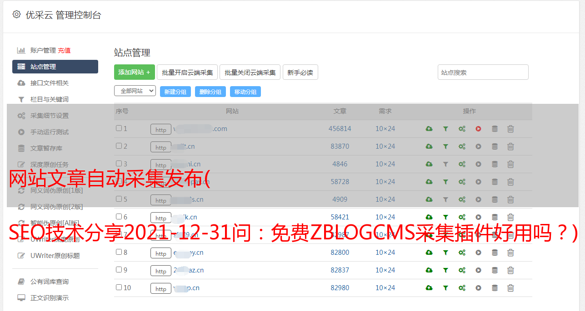Click the database icon in row 10

(x=495, y=288)
